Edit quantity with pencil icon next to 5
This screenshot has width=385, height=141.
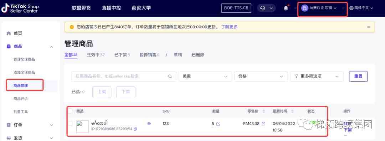(x=218, y=124)
